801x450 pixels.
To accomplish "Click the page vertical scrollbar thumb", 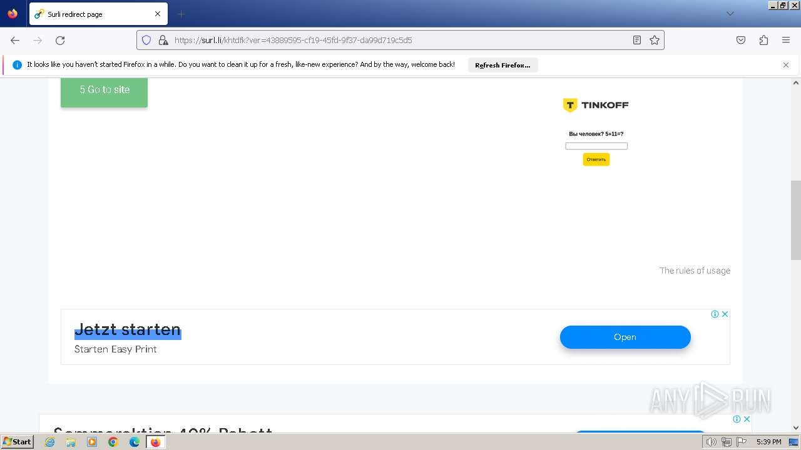I will 796,221.
